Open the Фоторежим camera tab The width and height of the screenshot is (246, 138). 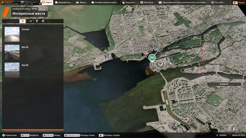[x=148, y=2]
